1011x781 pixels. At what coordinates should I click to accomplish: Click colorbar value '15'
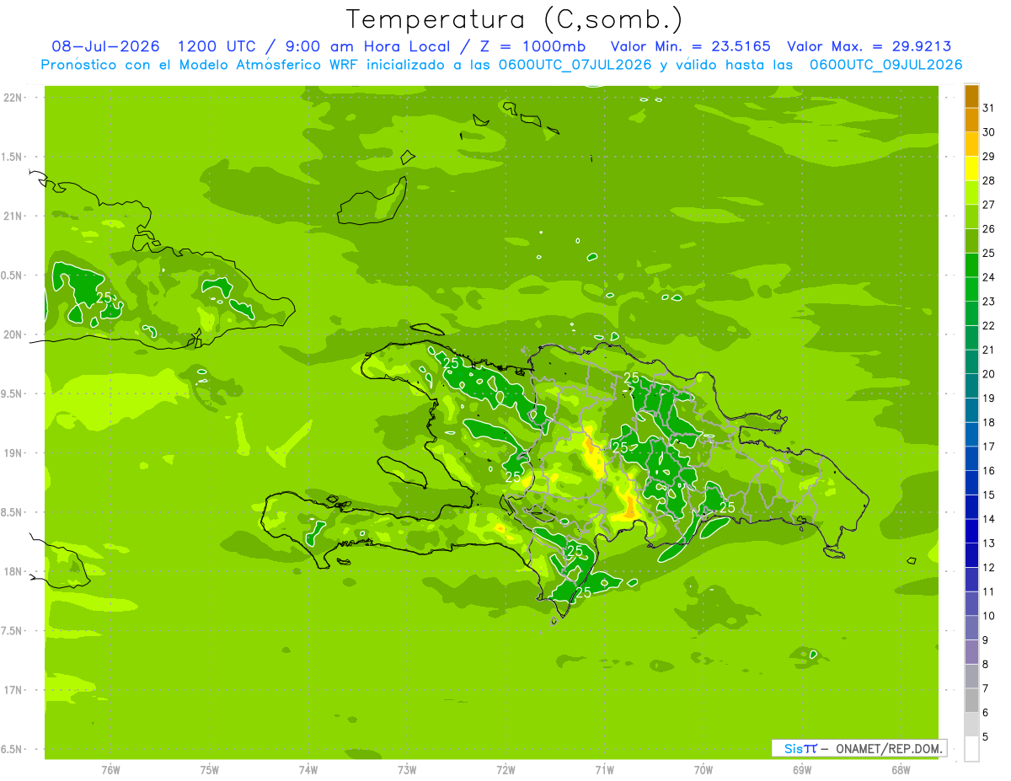tap(989, 495)
